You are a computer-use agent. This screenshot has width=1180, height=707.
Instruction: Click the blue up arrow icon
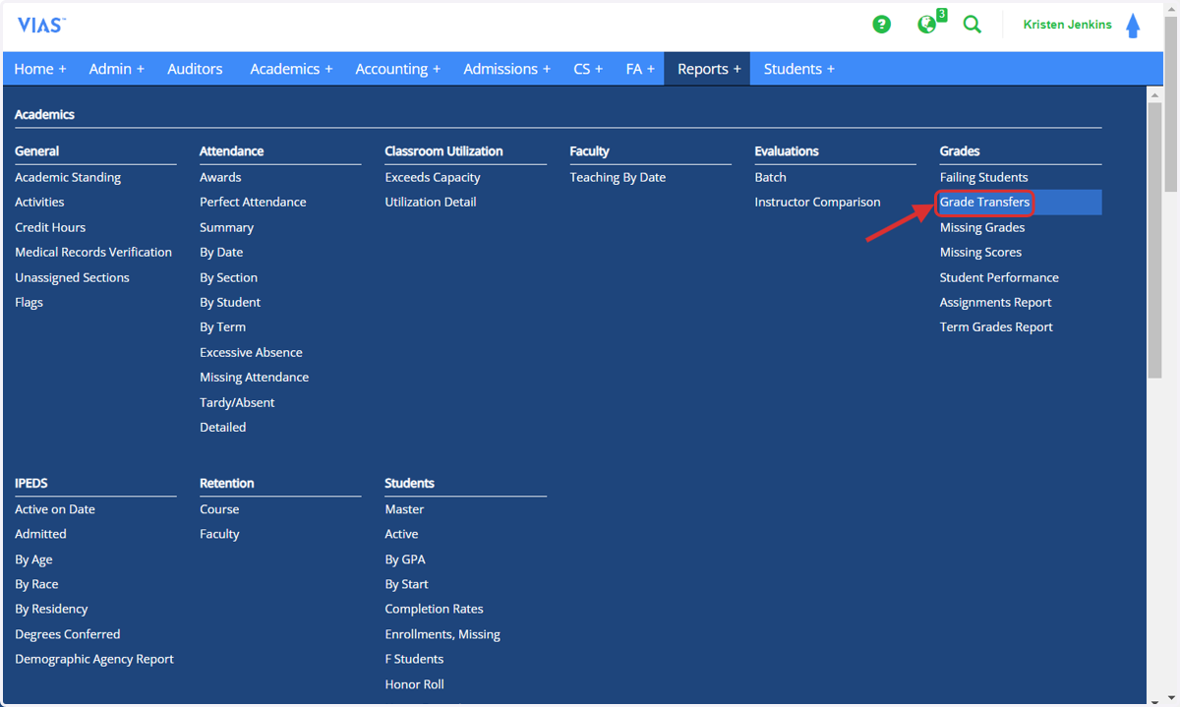(x=1133, y=26)
